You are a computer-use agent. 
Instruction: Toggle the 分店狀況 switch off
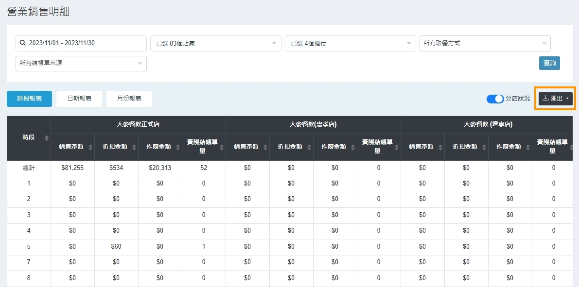coord(495,99)
